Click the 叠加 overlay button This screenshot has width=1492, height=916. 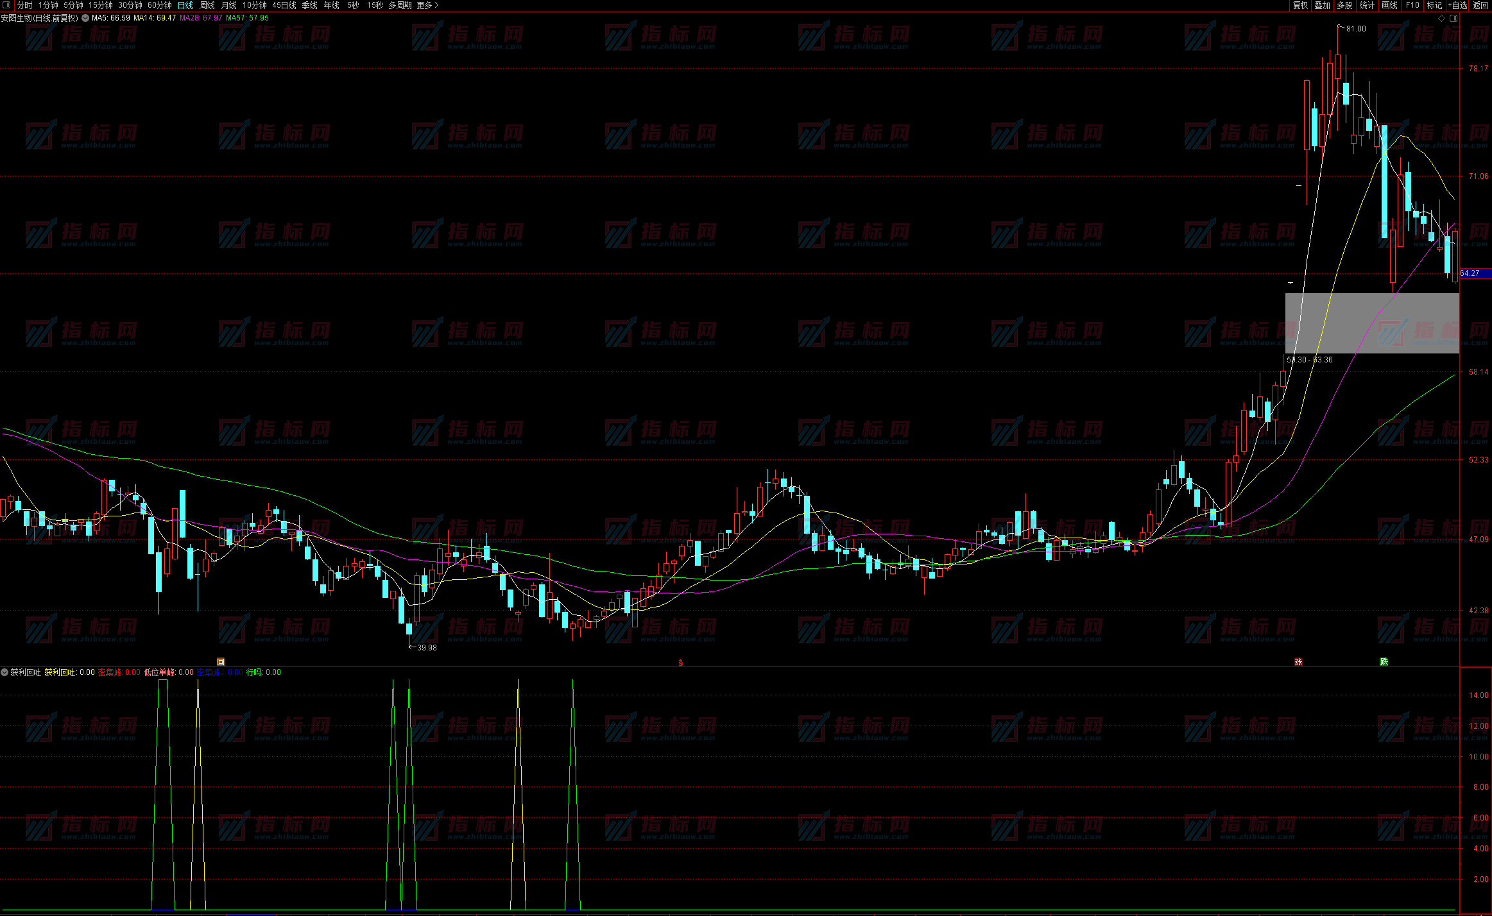tap(1323, 5)
